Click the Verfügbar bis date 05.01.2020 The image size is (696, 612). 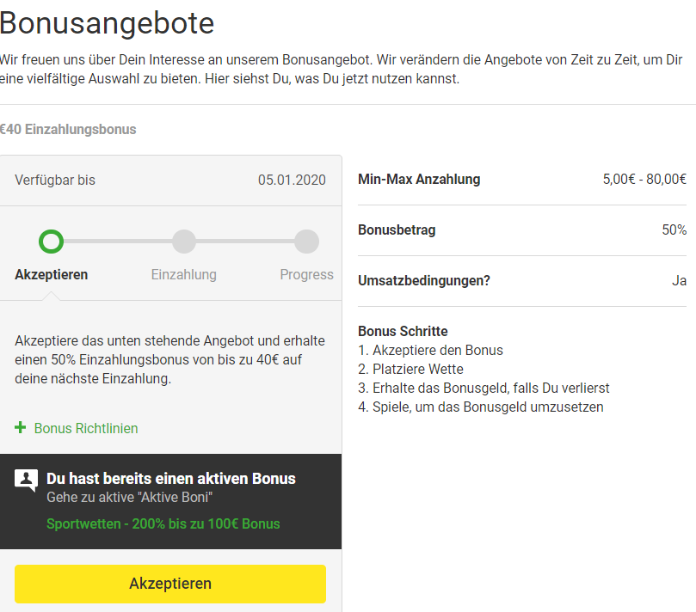(292, 180)
